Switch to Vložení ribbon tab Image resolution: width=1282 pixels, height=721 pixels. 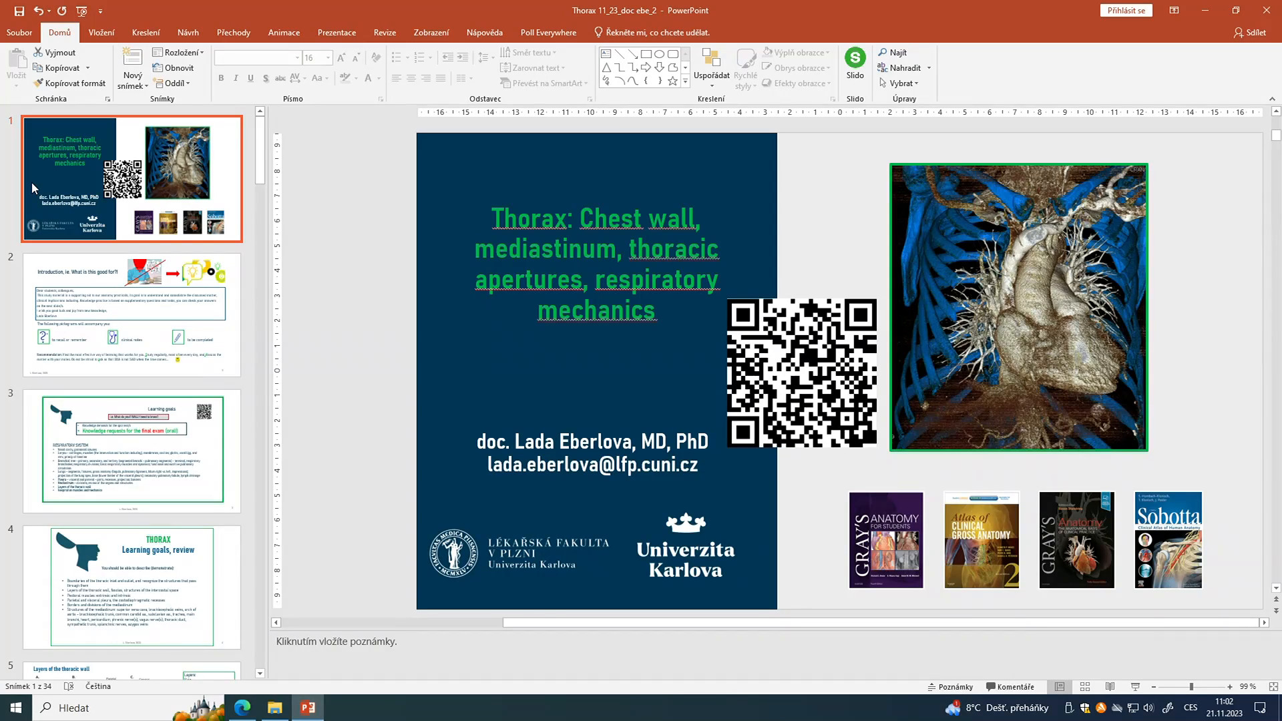pyautogui.click(x=101, y=32)
